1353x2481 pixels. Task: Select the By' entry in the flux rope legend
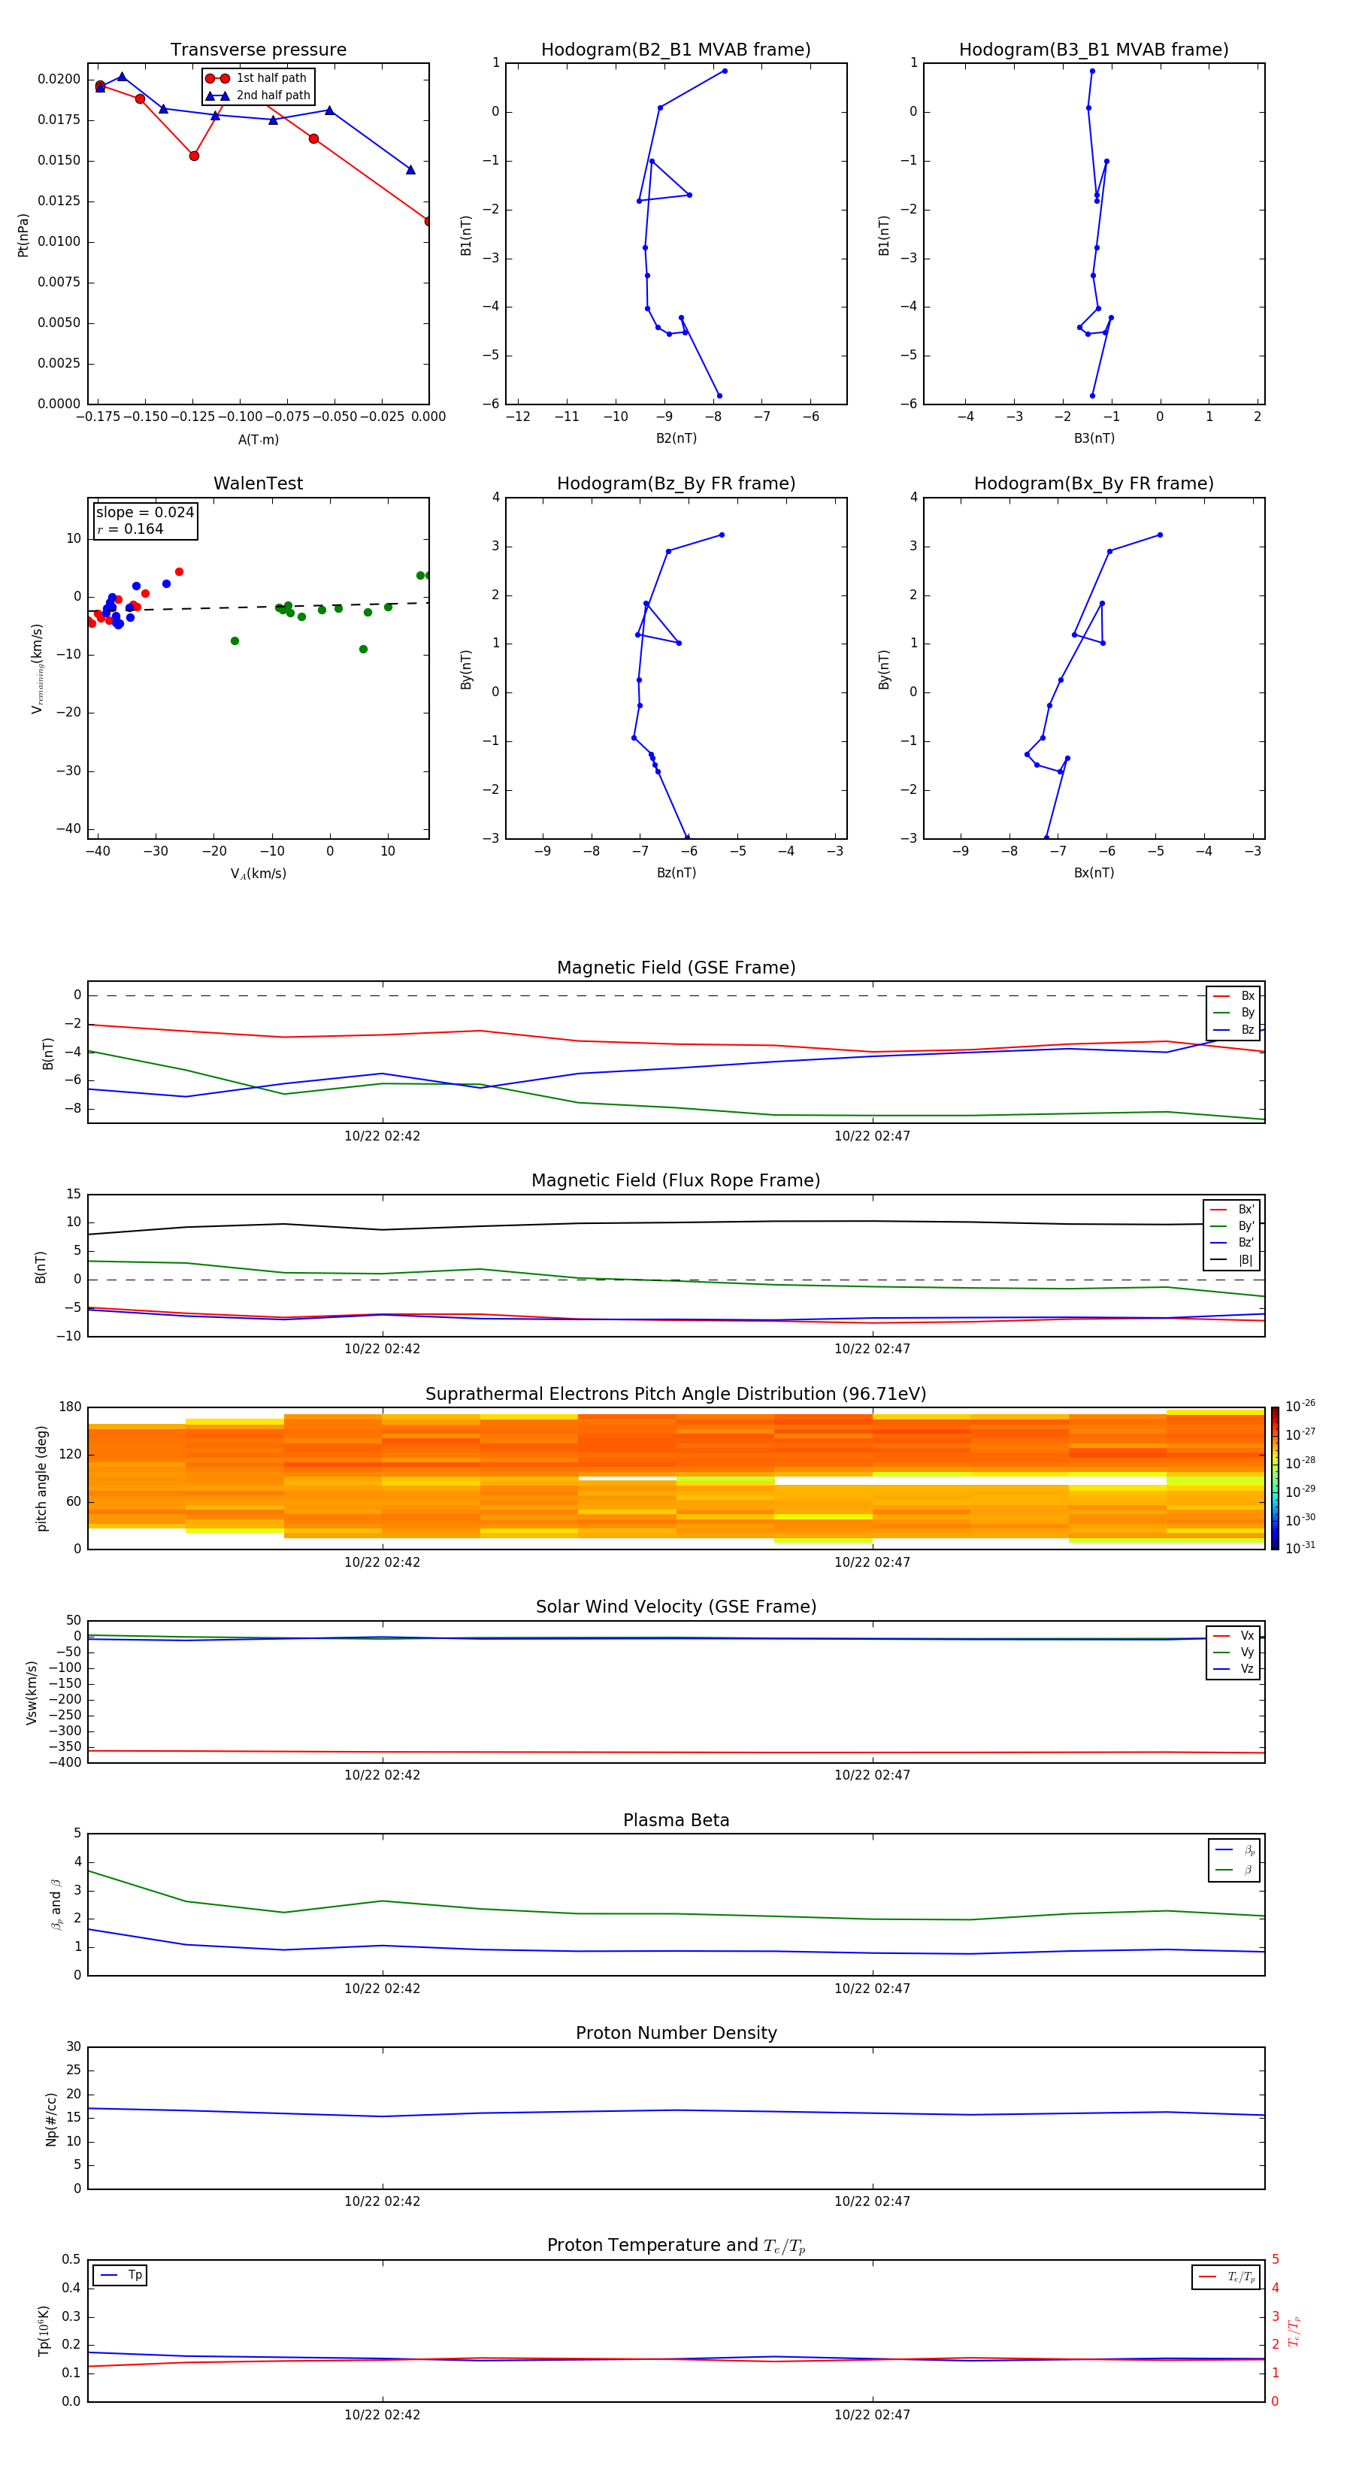coord(1233,1226)
